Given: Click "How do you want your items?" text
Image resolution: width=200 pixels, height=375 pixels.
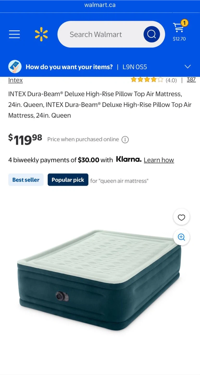Looking at the screenshot, I should point(69,67).
